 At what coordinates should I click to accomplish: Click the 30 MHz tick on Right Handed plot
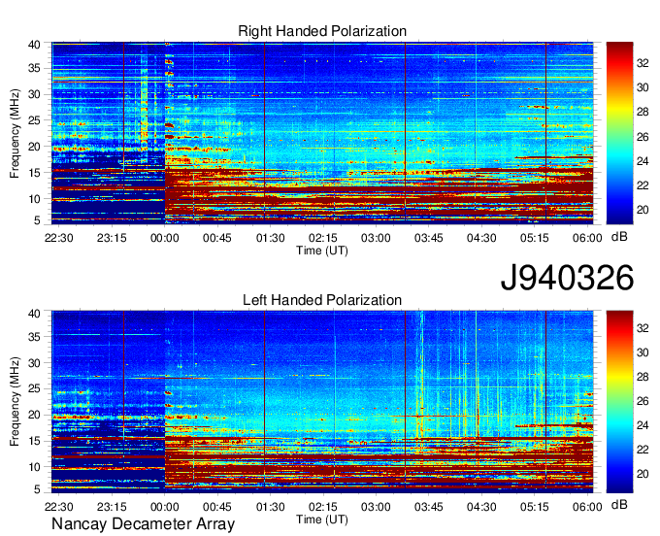(x=34, y=94)
